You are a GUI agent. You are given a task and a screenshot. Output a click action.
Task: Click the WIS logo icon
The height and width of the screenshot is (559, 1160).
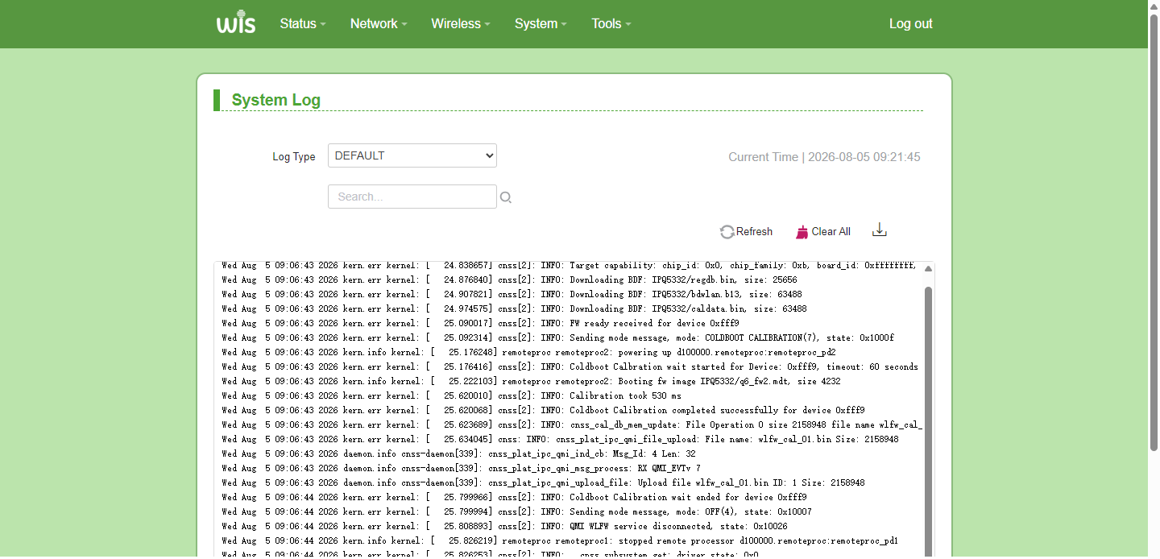[x=236, y=24]
